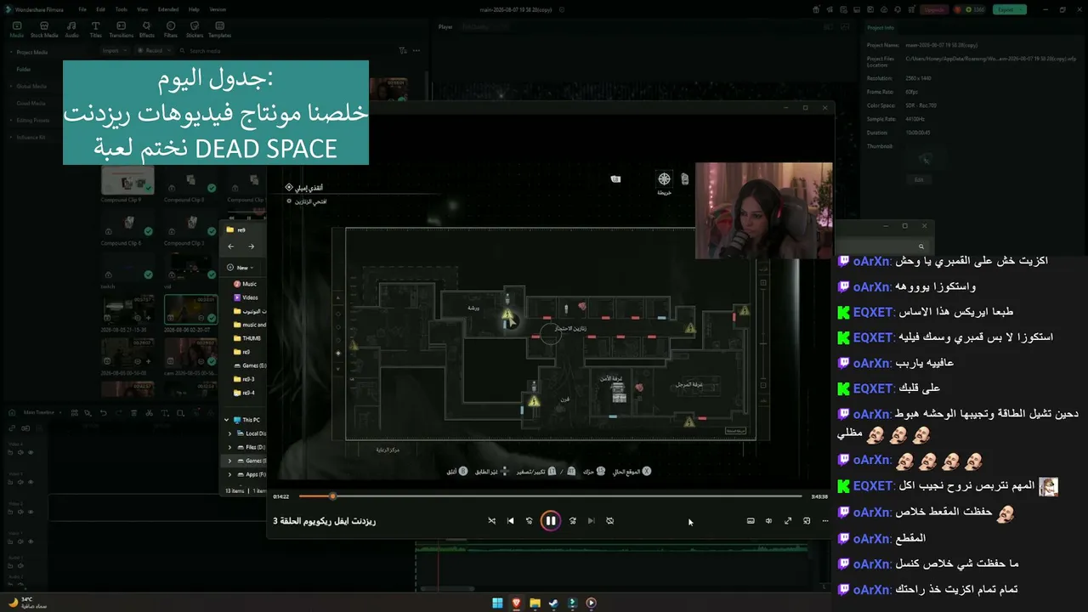Screen dimensions: 1088x612
Task: Select the Compound Clip 9 thumbnail
Action: (127, 180)
